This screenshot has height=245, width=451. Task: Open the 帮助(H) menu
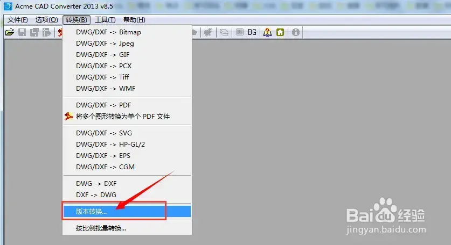134,20
